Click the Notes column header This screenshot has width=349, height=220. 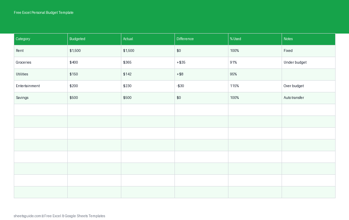(x=309, y=39)
